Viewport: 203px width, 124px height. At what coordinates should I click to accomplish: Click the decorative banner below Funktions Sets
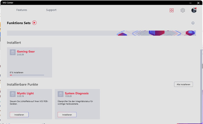[101, 33]
